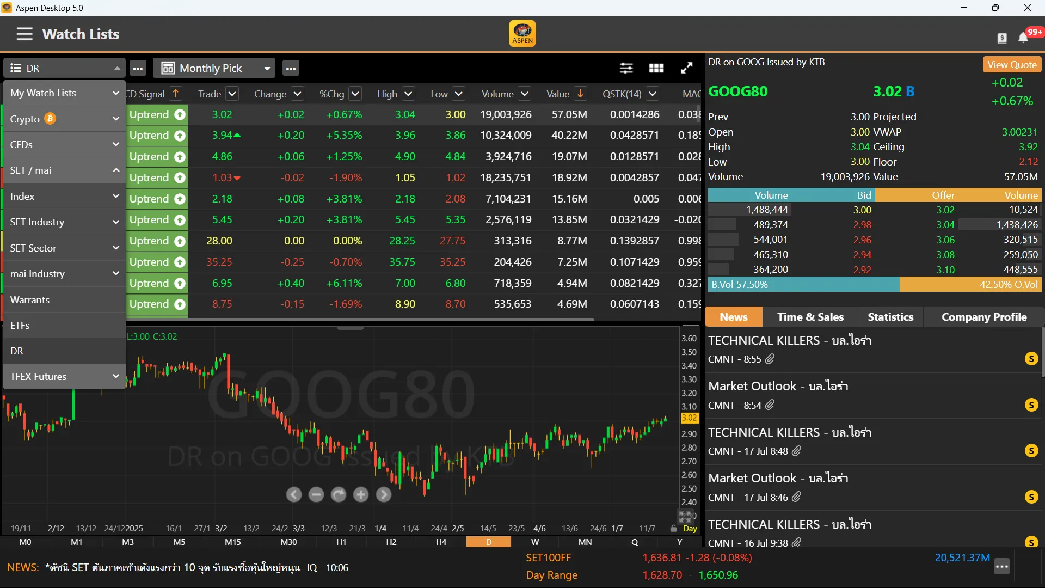Switch to grid layout view icon
Viewport: 1045px width, 588px height.
pos(656,68)
